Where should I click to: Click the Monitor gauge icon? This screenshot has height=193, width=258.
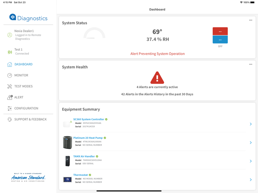click(10, 75)
